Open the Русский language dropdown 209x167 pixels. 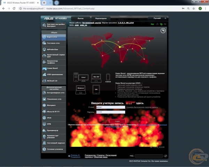pos(158,18)
